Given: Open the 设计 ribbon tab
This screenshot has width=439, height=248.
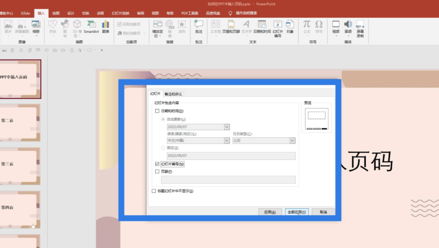Looking at the screenshot, I should click(x=71, y=13).
